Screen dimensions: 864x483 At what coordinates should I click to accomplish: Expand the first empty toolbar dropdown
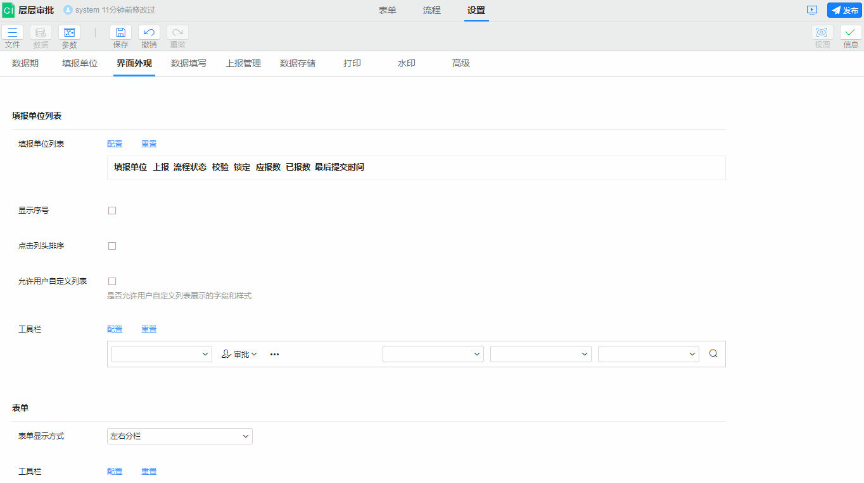(x=161, y=355)
